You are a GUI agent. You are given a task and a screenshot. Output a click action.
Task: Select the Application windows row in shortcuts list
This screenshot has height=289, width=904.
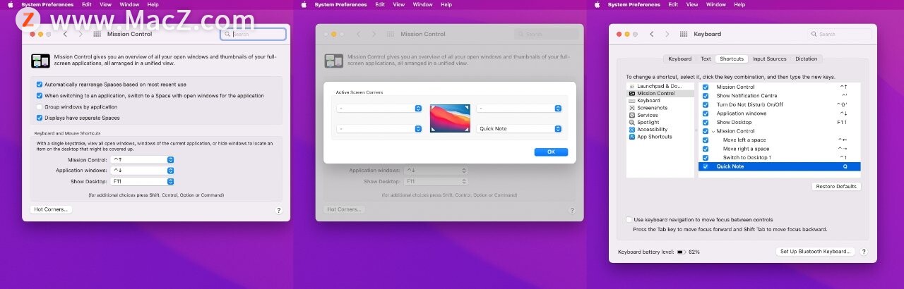780,113
